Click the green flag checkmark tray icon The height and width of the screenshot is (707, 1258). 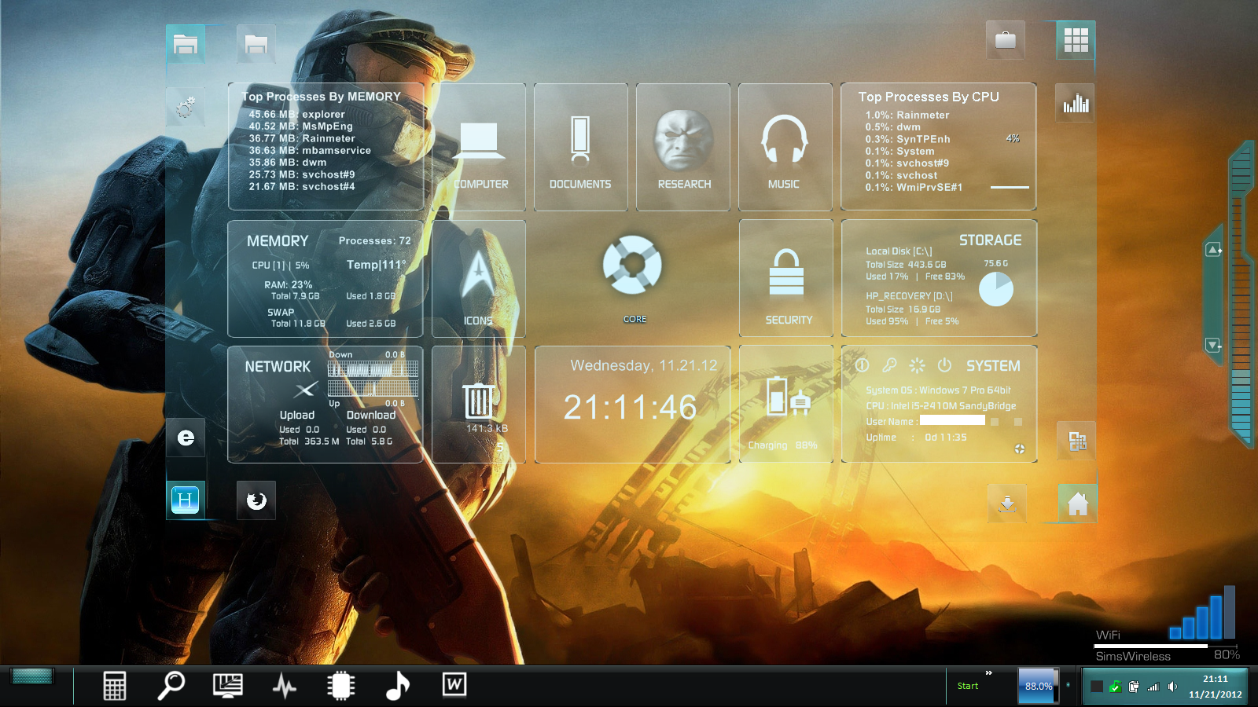(x=1115, y=687)
